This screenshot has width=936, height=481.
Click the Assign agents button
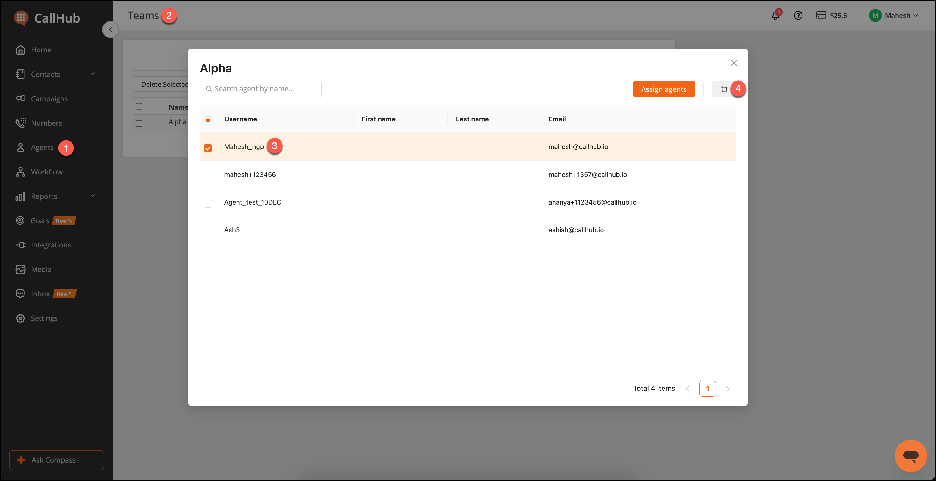664,89
